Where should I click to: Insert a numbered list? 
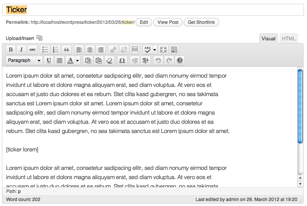click(x=56, y=50)
